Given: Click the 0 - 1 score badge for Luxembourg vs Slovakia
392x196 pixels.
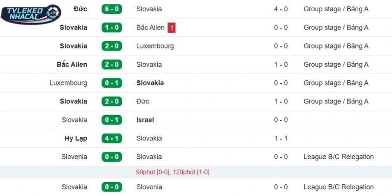Looking at the screenshot, I should 112,83.
